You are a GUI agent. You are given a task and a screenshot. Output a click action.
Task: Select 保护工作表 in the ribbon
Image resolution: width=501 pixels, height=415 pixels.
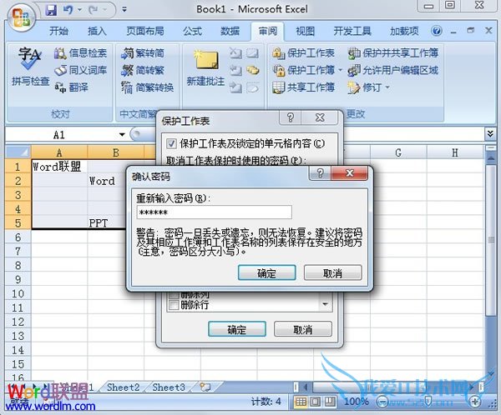(x=303, y=53)
